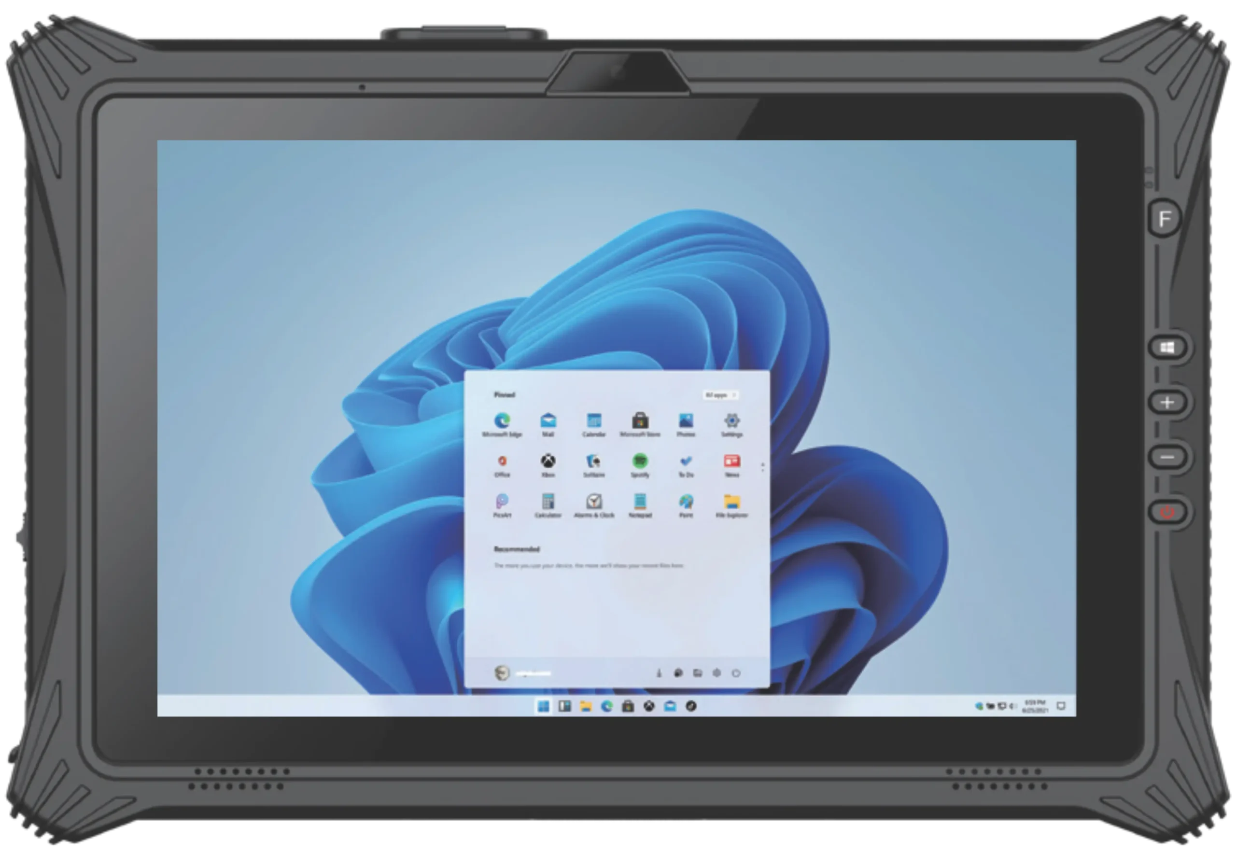
Task: Open File Explorer from the taskbar
Action: [585, 707]
